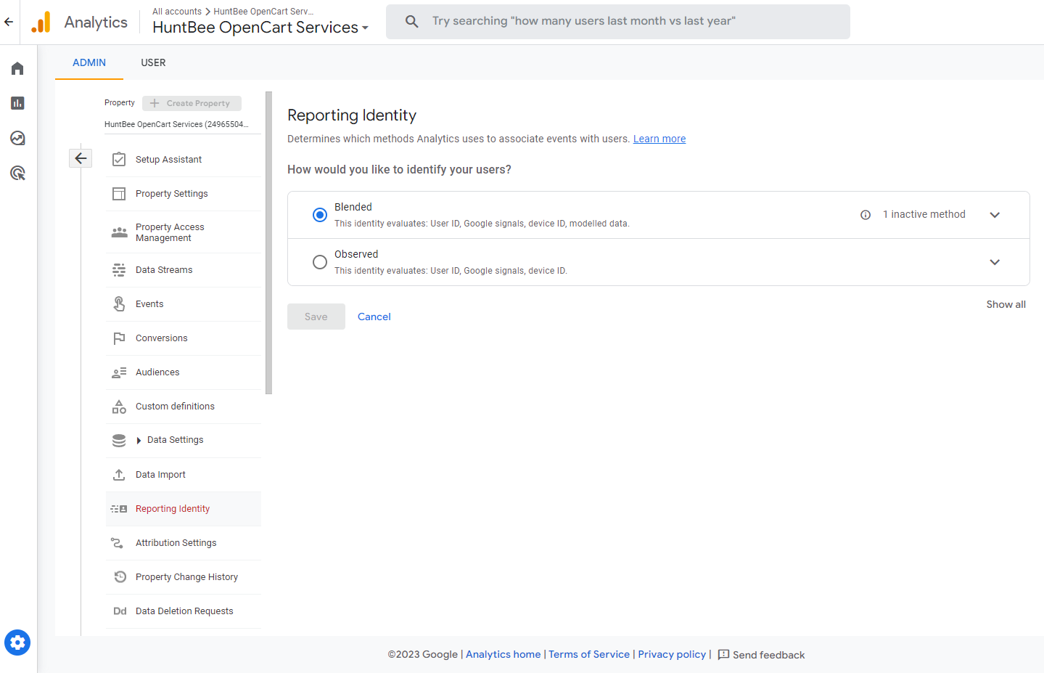Viewport: 1044px width, 673px height.
Task: Select the Blended identity radio button
Action: pos(320,215)
